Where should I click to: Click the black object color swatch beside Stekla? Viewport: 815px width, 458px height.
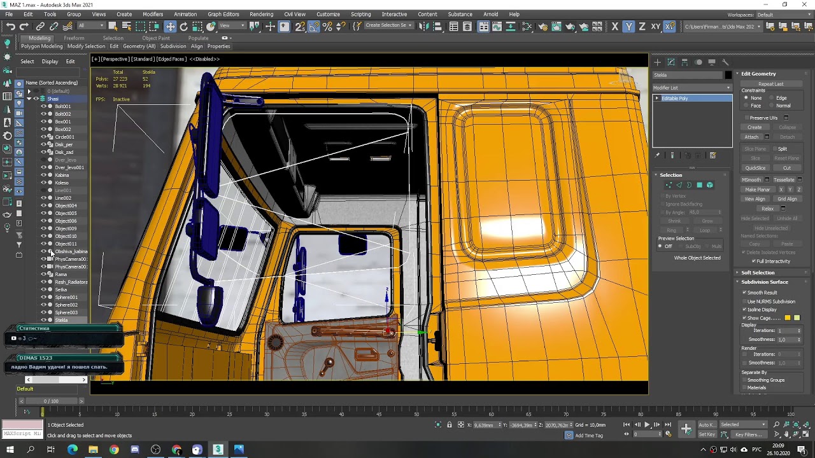[728, 75]
